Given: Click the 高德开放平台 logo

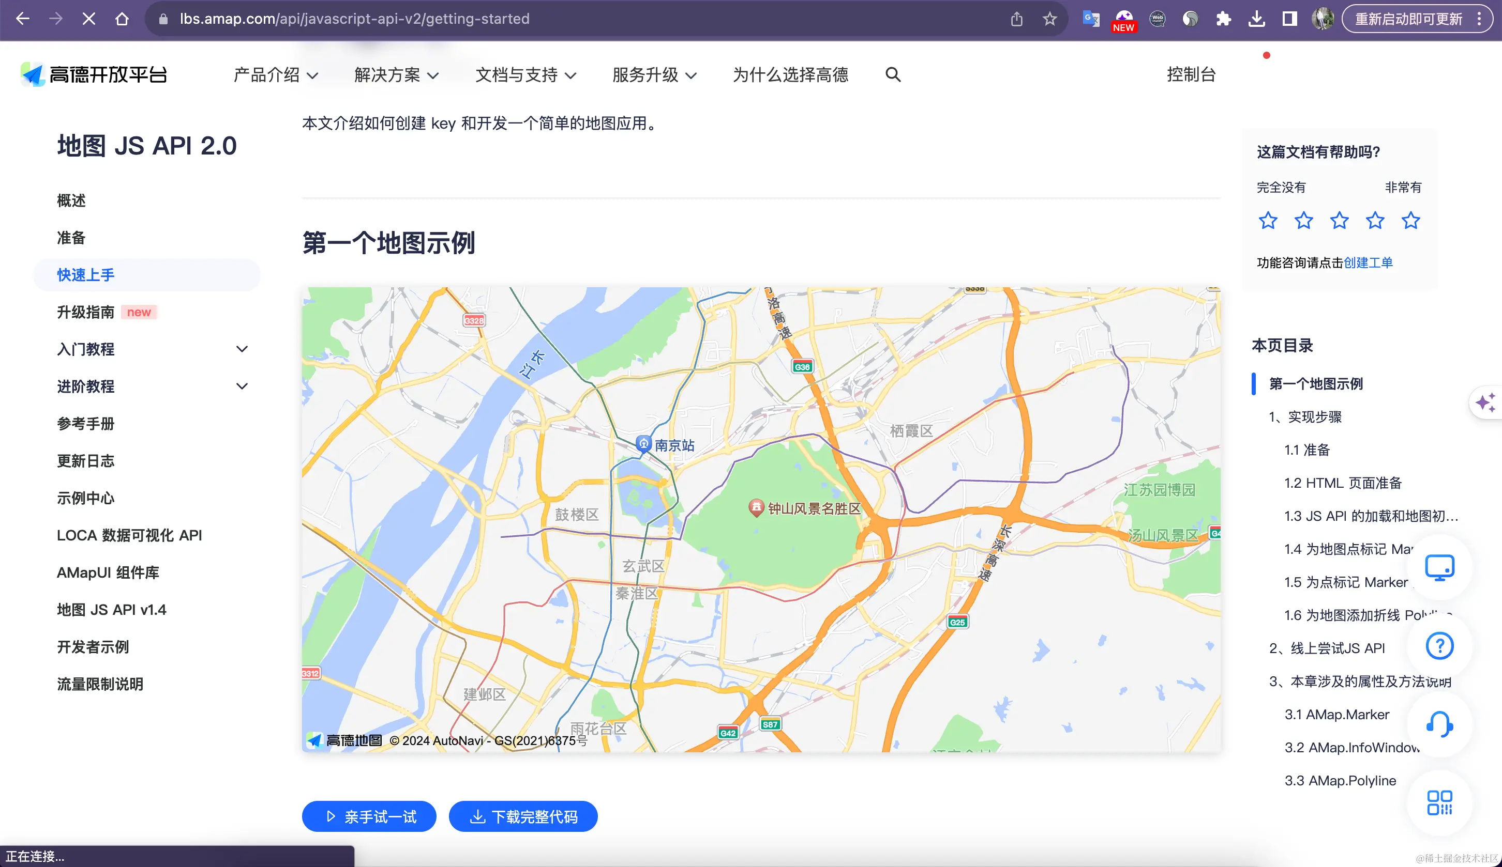Looking at the screenshot, I should tap(94, 74).
